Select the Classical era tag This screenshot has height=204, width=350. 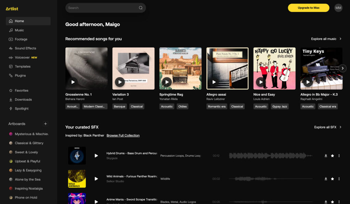(x=327, y=107)
